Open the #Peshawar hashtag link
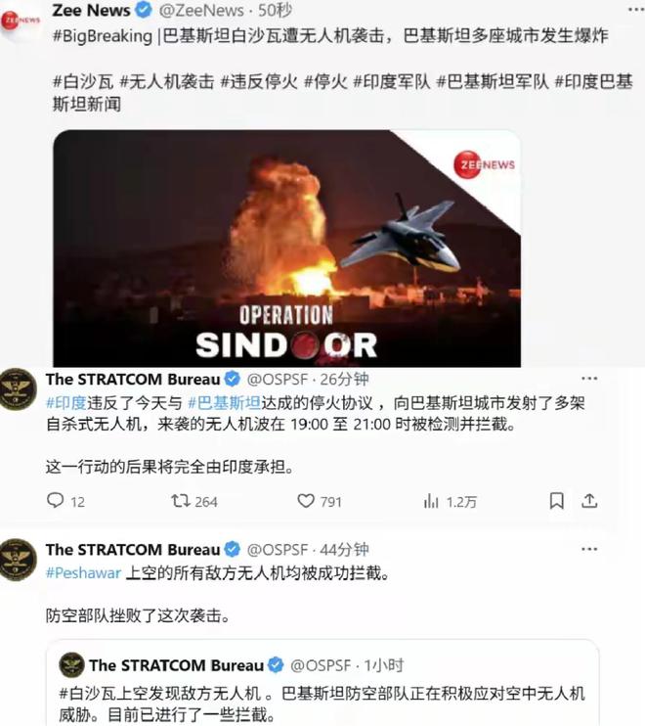This screenshot has height=726, width=645. click(83, 573)
